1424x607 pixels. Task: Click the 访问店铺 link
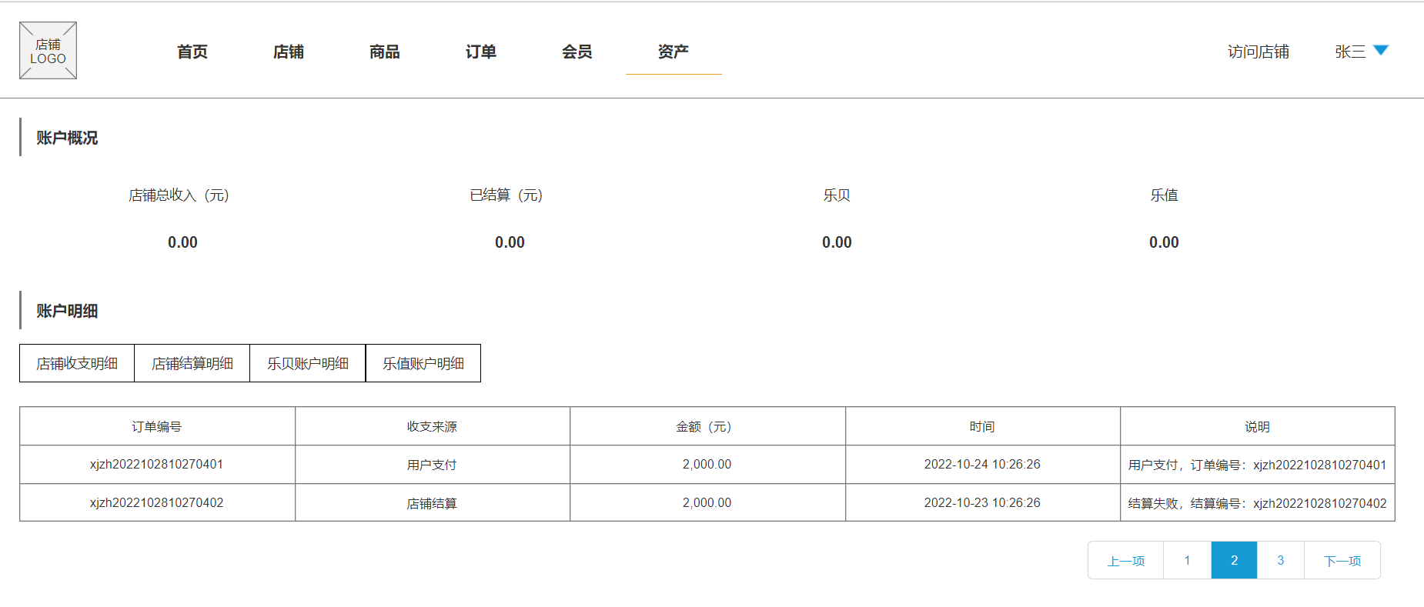point(1259,52)
